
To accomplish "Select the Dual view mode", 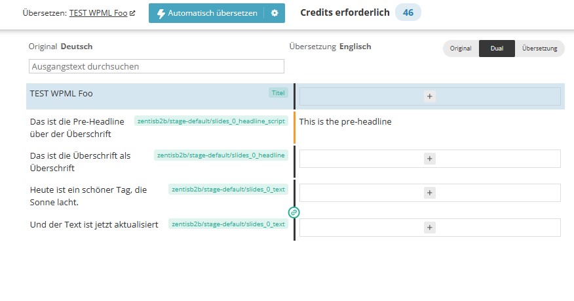I will (x=497, y=49).
